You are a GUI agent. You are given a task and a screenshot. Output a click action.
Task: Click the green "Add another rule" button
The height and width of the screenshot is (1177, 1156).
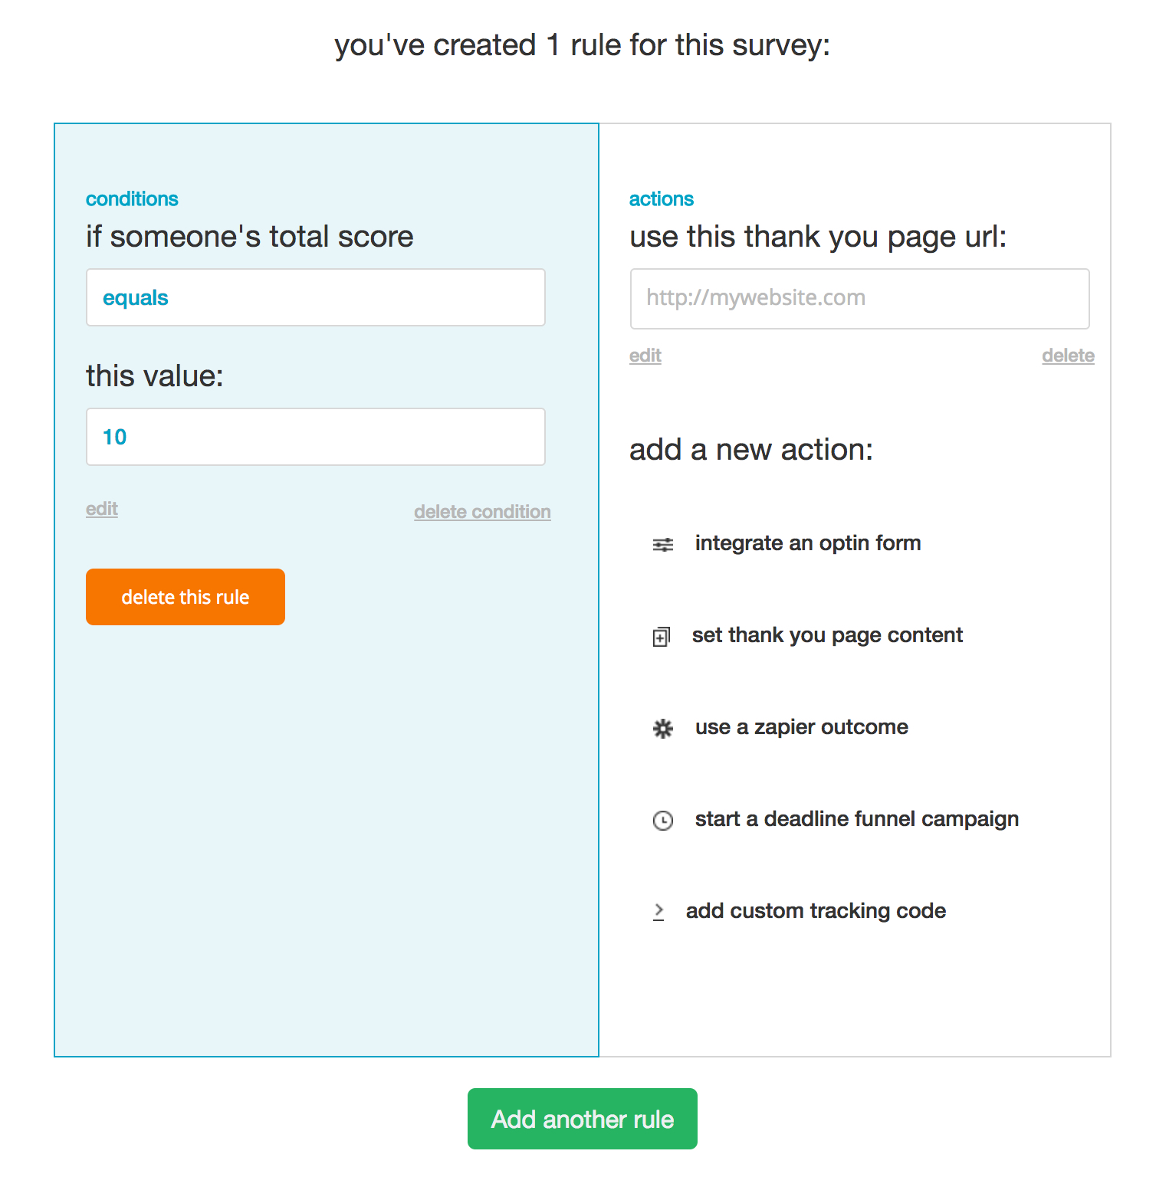pyautogui.click(x=583, y=1119)
